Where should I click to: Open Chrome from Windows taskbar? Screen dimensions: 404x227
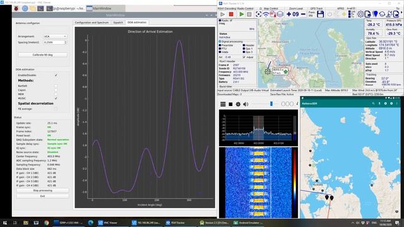[x=46, y=223]
